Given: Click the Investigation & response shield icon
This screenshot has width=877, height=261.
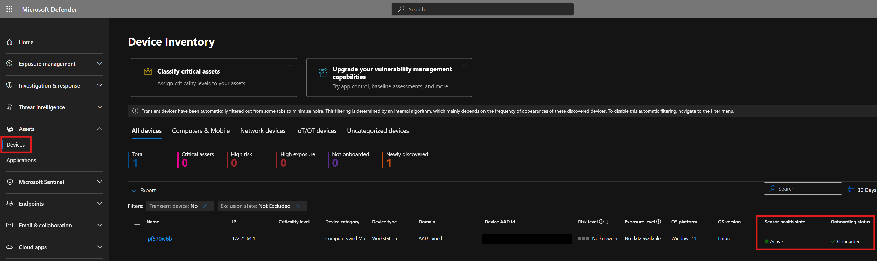Looking at the screenshot, I should coord(10,85).
